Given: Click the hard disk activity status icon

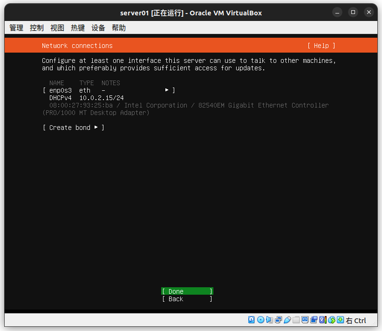Looking at the screenshot, I should [251, 320].
